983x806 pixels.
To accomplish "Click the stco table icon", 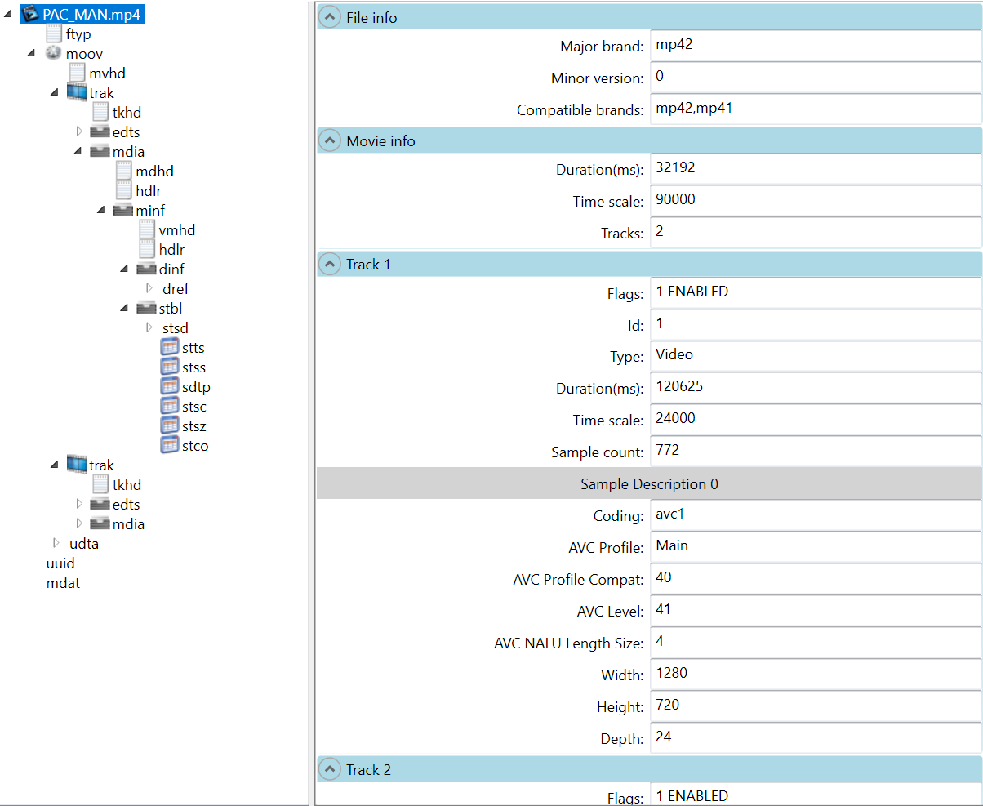I will point(170,445).
